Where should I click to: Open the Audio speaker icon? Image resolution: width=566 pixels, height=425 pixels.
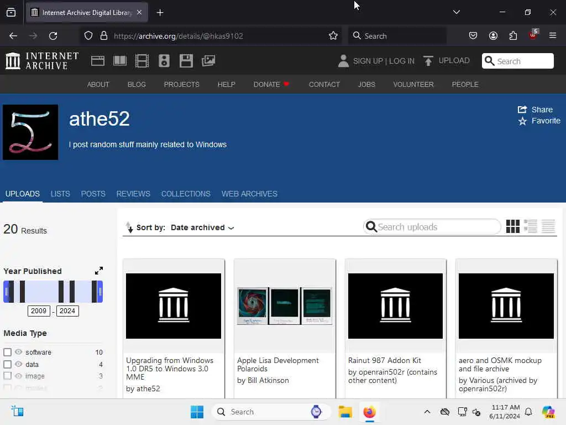[164, 61]
